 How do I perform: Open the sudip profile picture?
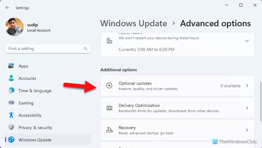click(14, 27)
